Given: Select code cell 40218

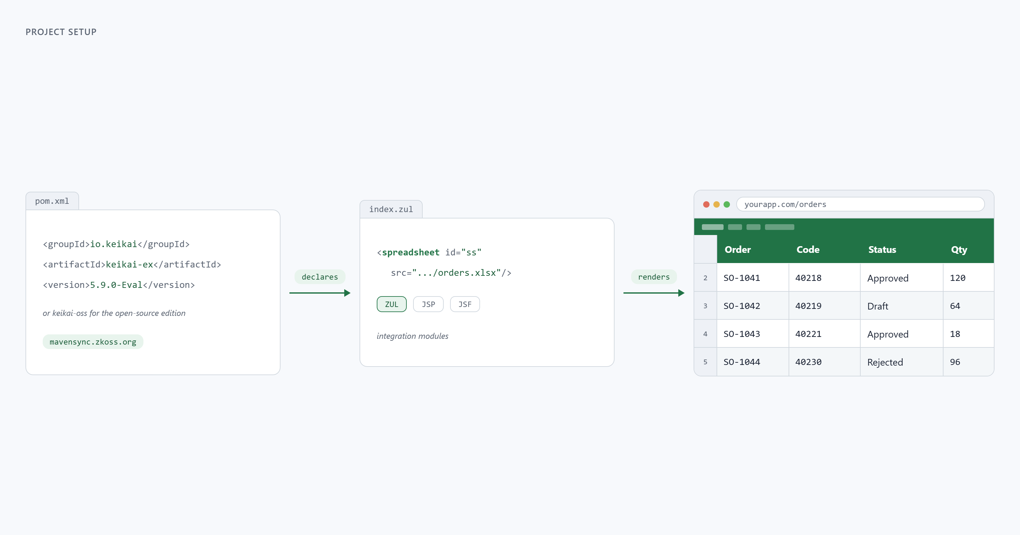Looking at the screenshot, I should [824, 278].
